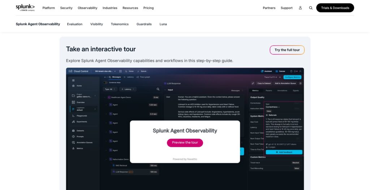Toggle the Condense steps switch
This screenshot has height=190, width=370.
pyautogui.click(x=105, y=82)
